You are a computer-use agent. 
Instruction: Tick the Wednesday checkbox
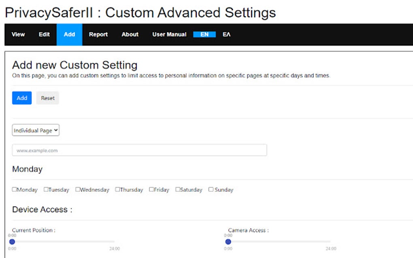(x=78, y=189)
